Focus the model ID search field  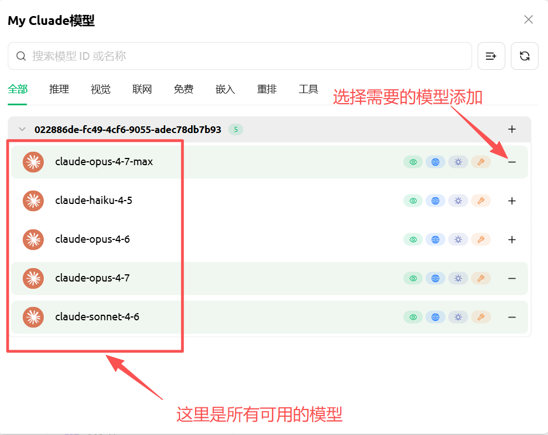240,56
